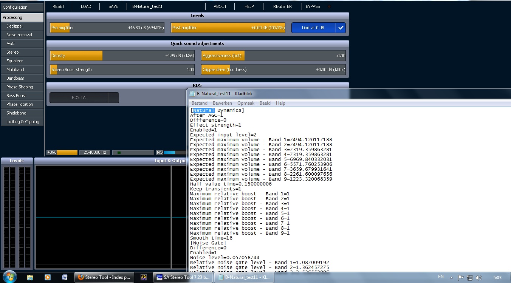Viewport: 511px width, 283px height.
Task: Click the red bypass indicator dot
Action: pyautogui.click(x=329, y=6)
